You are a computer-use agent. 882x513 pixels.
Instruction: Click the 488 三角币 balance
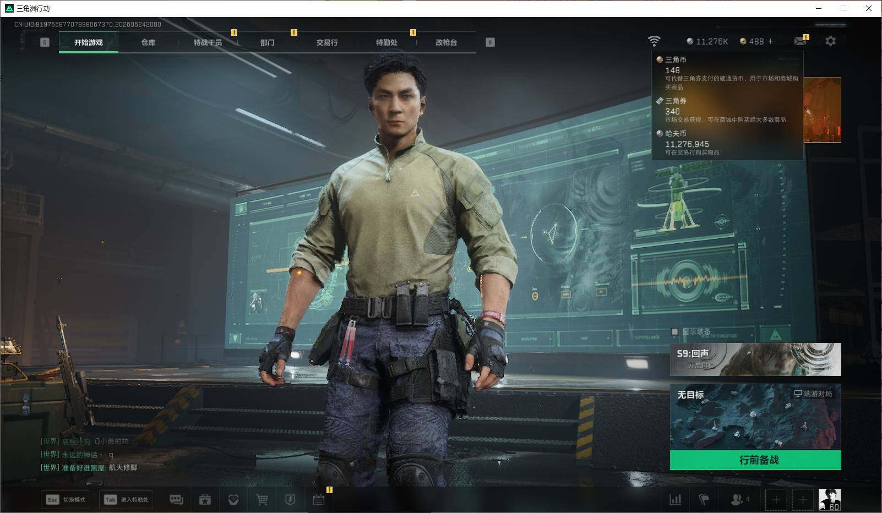[x=752, y=41]
